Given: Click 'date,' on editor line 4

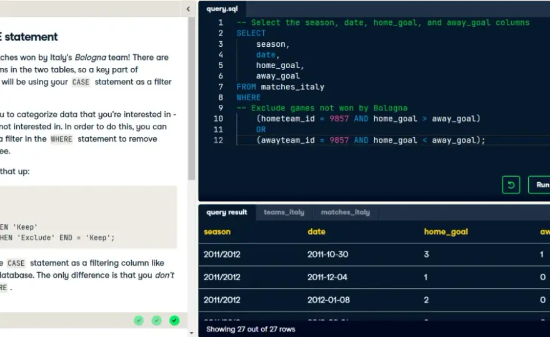Looking at the screenshot, I should coord(267,55).
